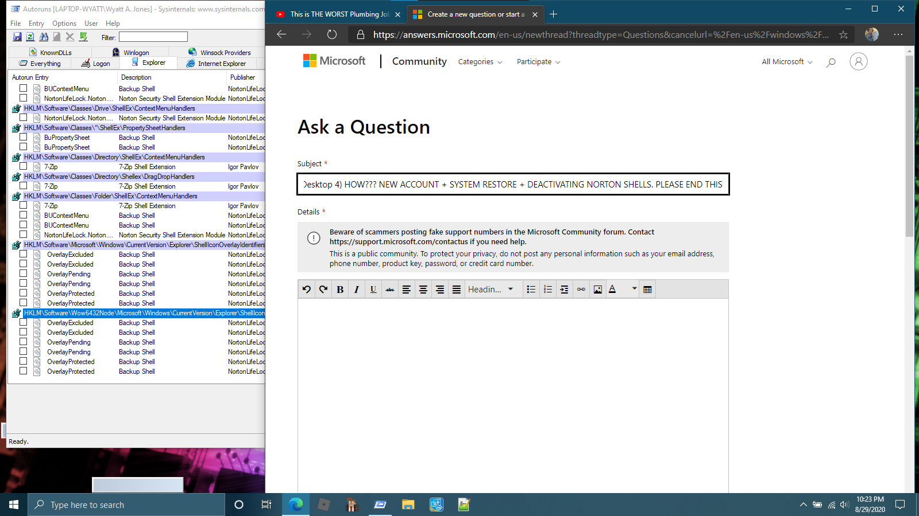
Task: Click the indent icon in the editor toolbar
Action: 565,290
